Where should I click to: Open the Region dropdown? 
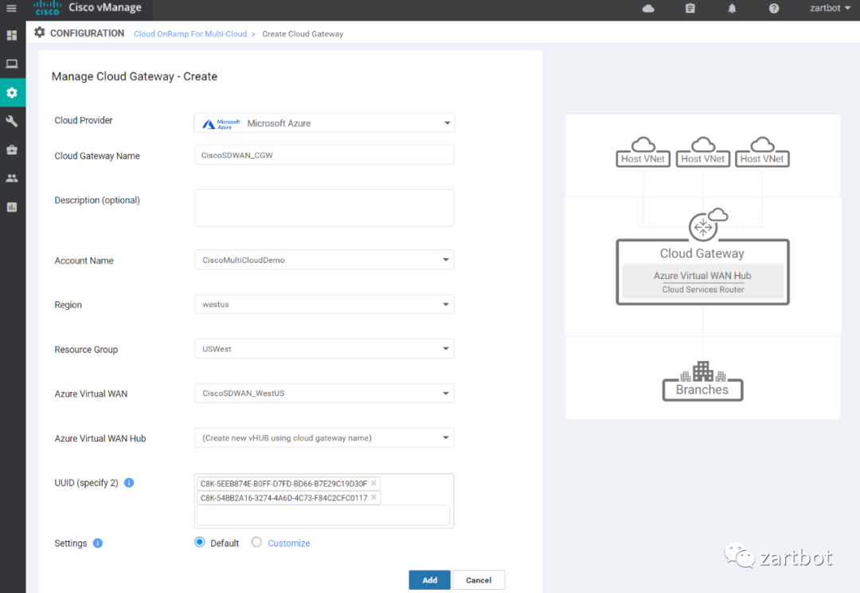coord(324,304)
